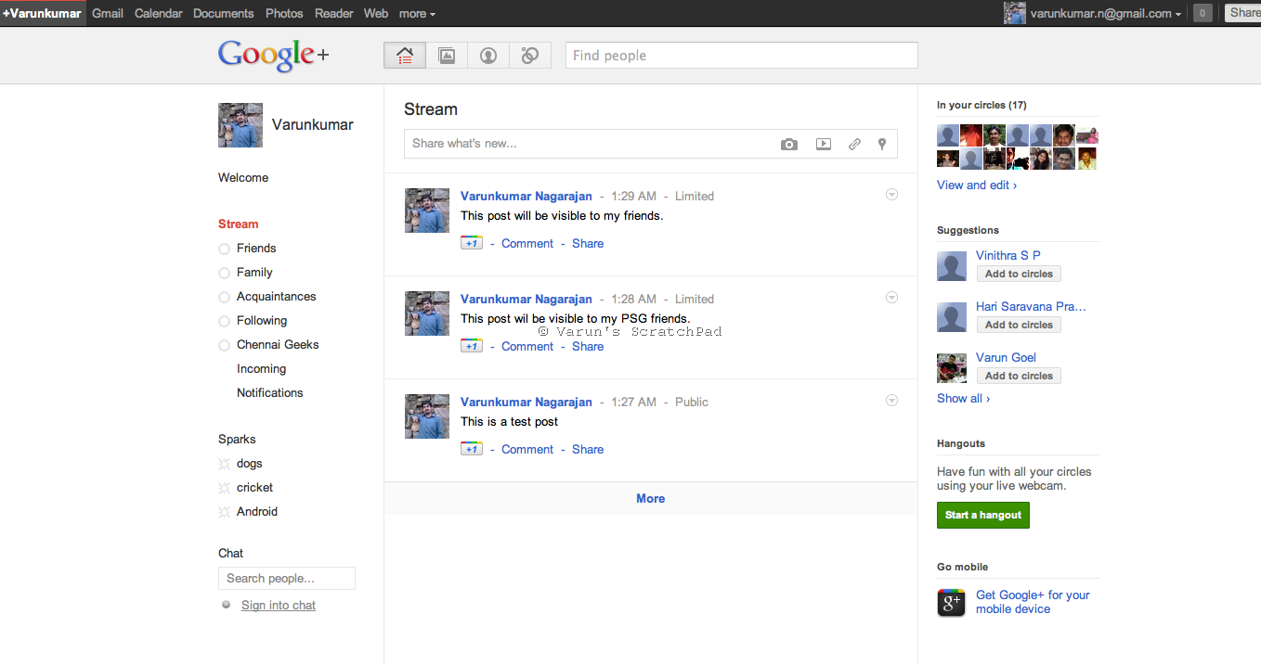Image resolution: width=1261 pixels, height=665 pixels.
Task: Click 'Show all' suggestions link
Action: 963,398
